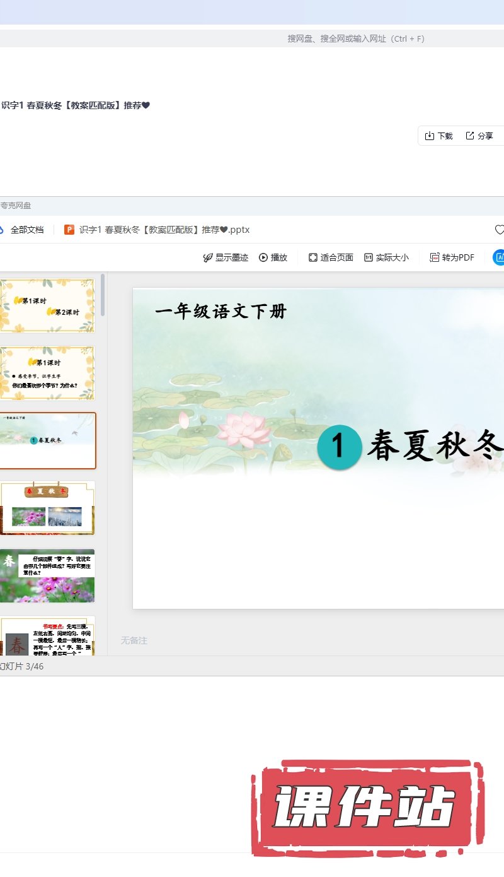Viewport: 504px width, 877px height.
Task: Select the 春 character flower slide thumbnail
Action: coord(47,575)
